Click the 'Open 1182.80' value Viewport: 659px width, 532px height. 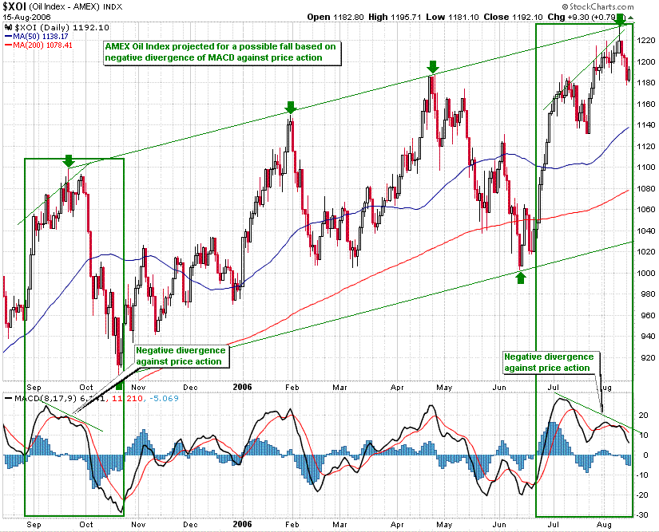coord(335,18)
